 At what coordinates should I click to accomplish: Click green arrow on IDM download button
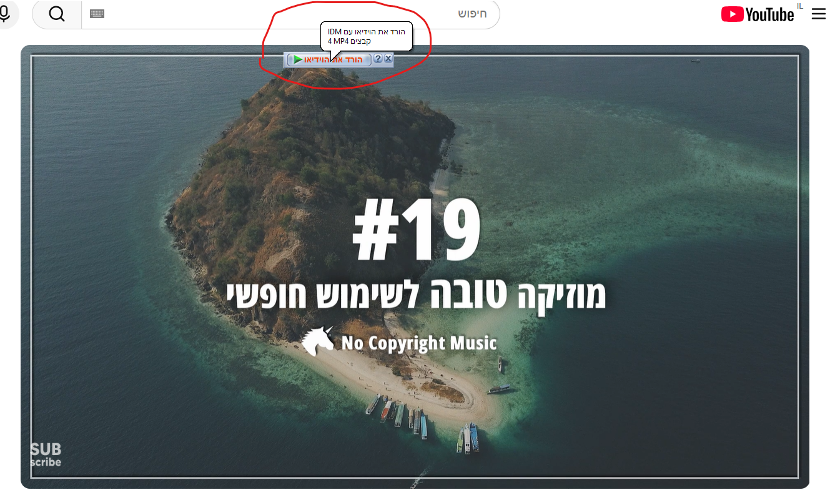[x=298, y=59]
